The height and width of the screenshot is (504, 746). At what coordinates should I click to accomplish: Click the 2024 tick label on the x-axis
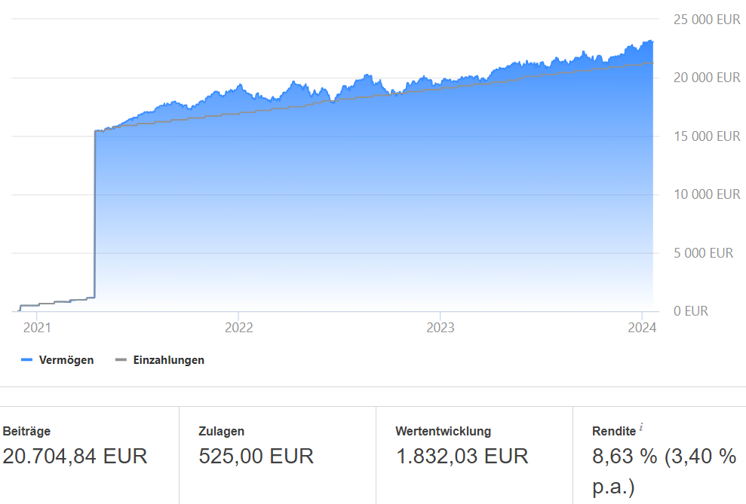[x=642, y=328]
